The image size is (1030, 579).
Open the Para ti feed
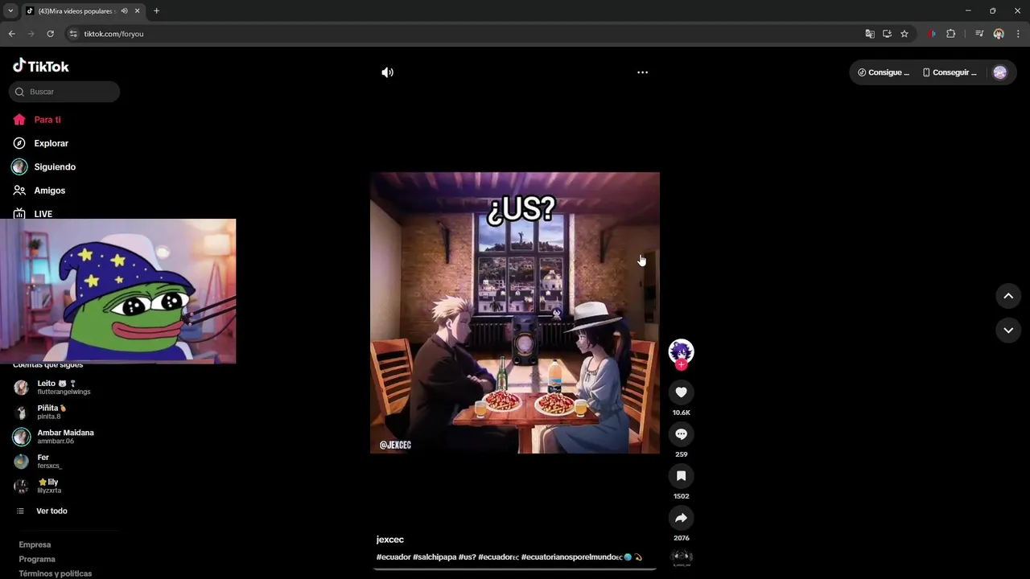point(38,120)
